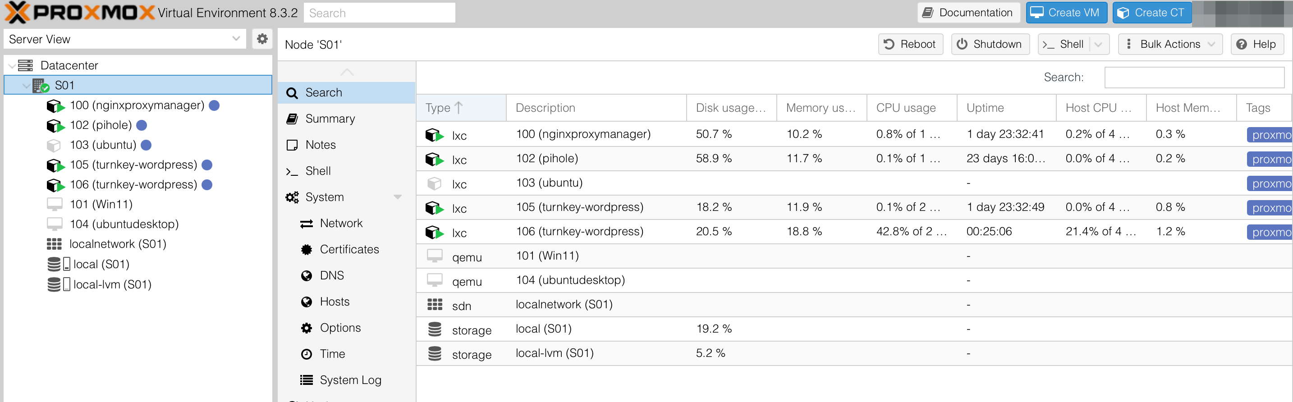
Task: Click the pihole container icon in tree
Action: (55, 125)
